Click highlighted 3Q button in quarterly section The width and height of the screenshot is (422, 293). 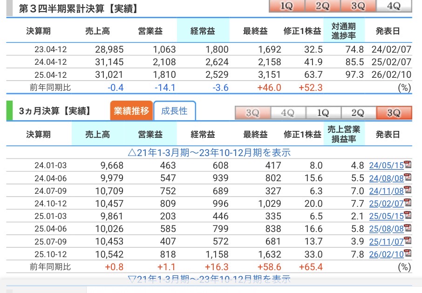[x=394, y=113]
